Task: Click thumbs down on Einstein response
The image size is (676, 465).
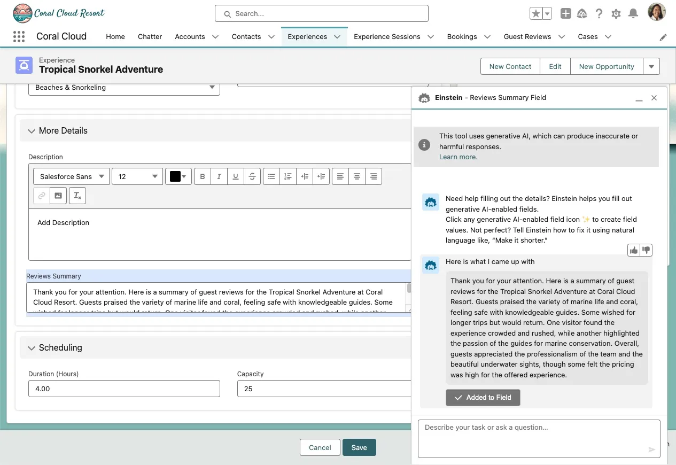Action: click(x=646, y=250)
